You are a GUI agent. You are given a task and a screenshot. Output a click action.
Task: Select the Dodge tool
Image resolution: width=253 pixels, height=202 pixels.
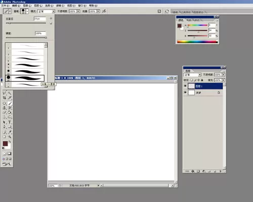[10, 117]
